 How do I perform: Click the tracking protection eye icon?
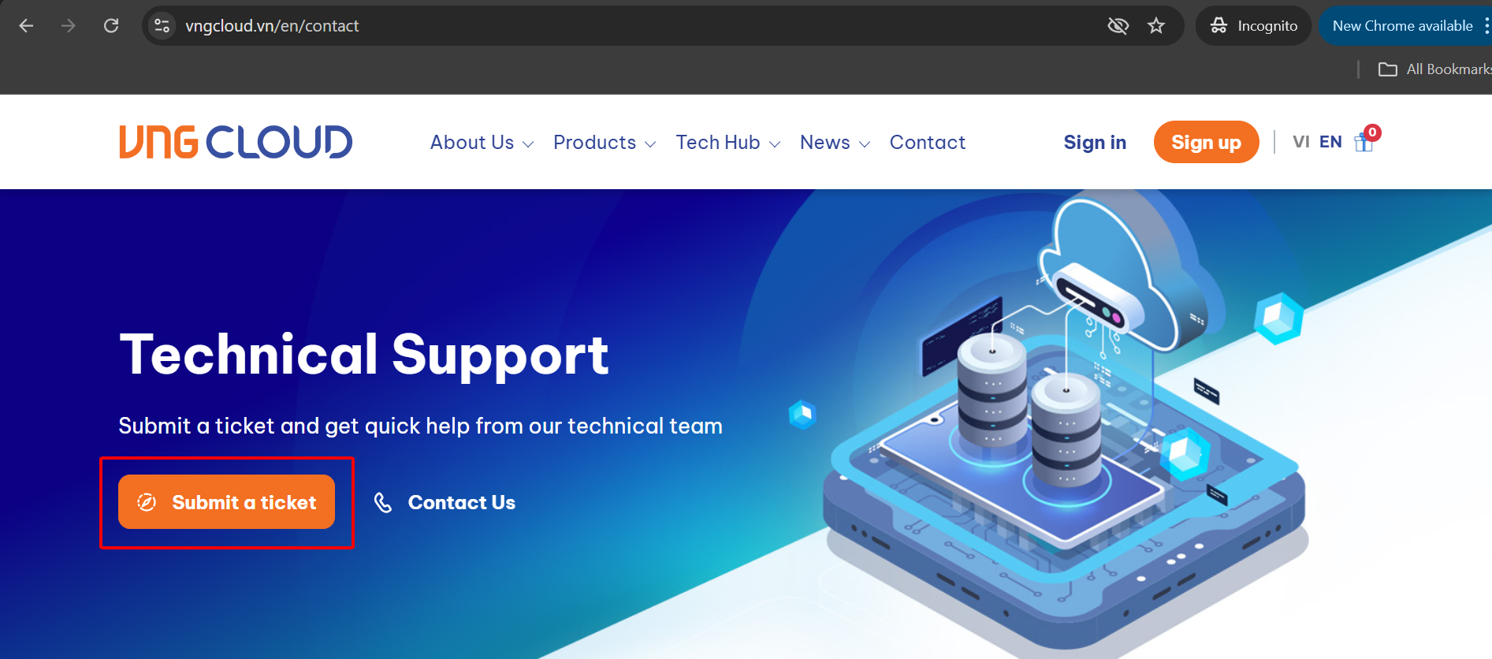[1118, 26]
